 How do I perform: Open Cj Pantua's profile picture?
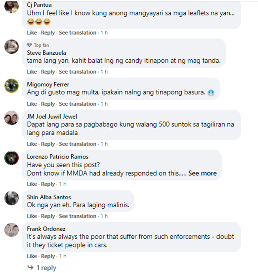(x=11, y=6)
